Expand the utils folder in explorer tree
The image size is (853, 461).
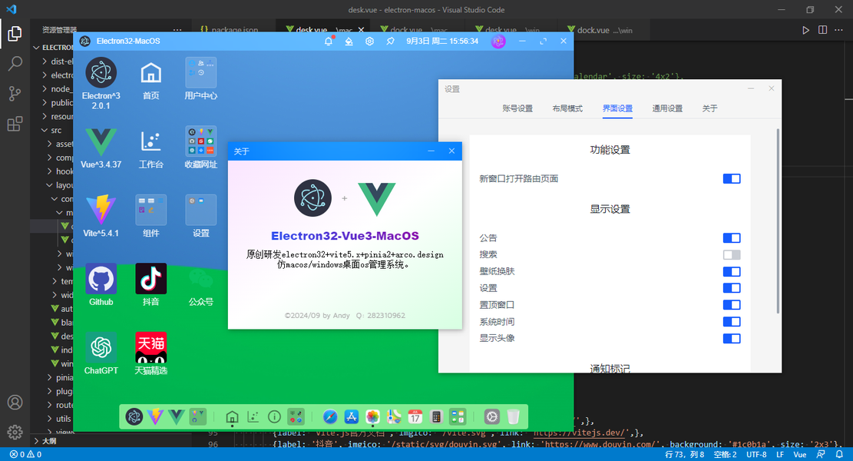point(51,419)
